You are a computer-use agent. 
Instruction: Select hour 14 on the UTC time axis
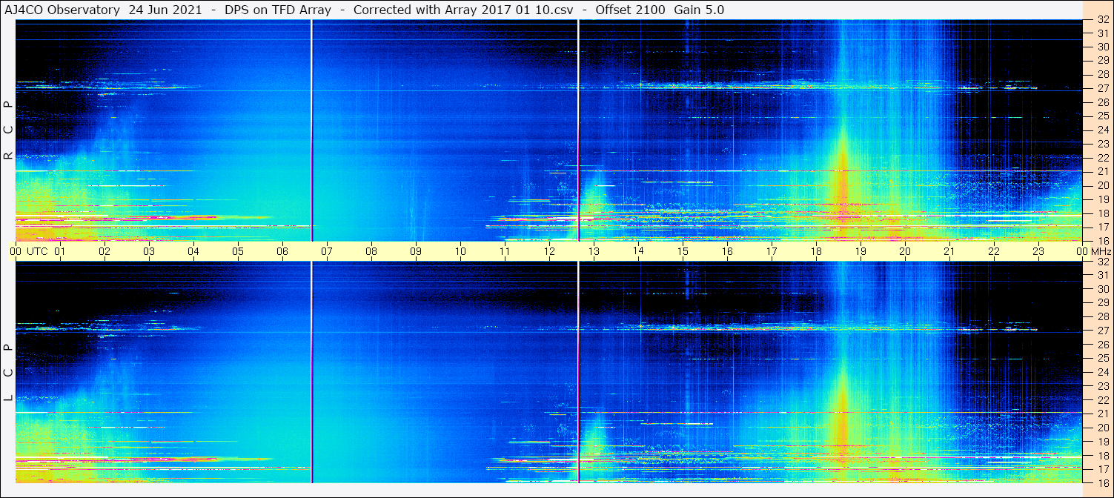click(x=638, y=251)
